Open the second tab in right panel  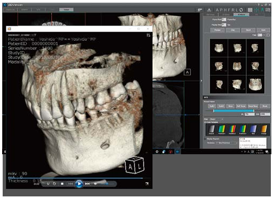pos(226,14)
